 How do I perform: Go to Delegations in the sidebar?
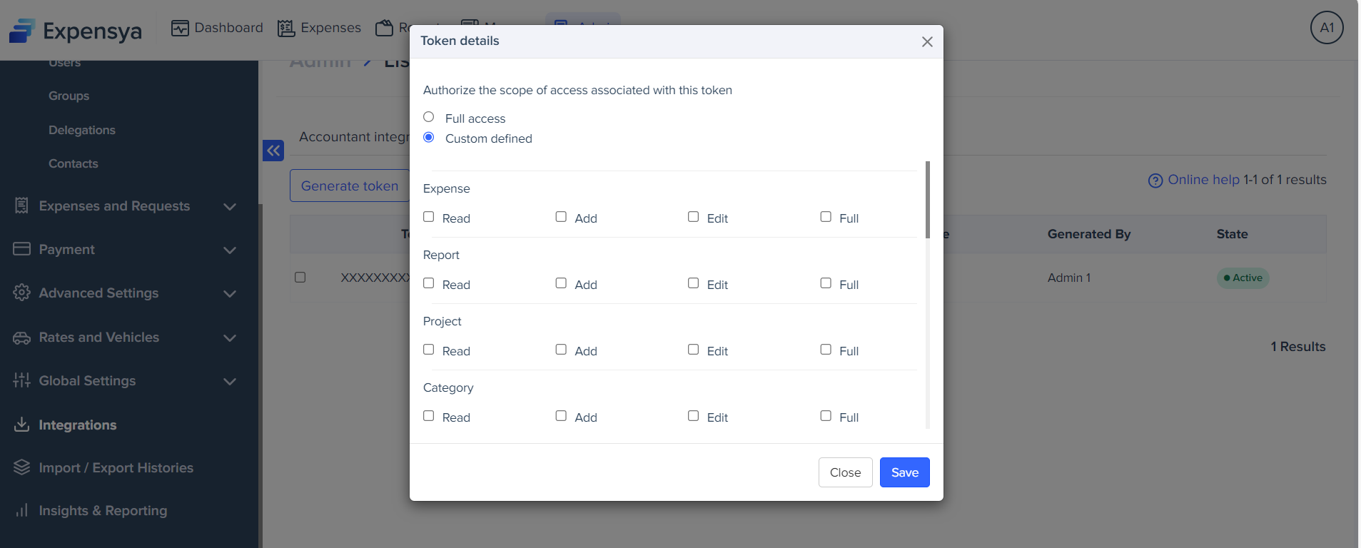coord(82,130)
